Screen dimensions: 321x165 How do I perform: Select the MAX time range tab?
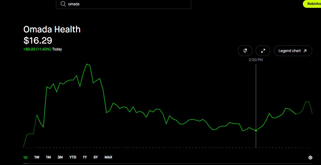pyautogui.click(x=108, y=157)
